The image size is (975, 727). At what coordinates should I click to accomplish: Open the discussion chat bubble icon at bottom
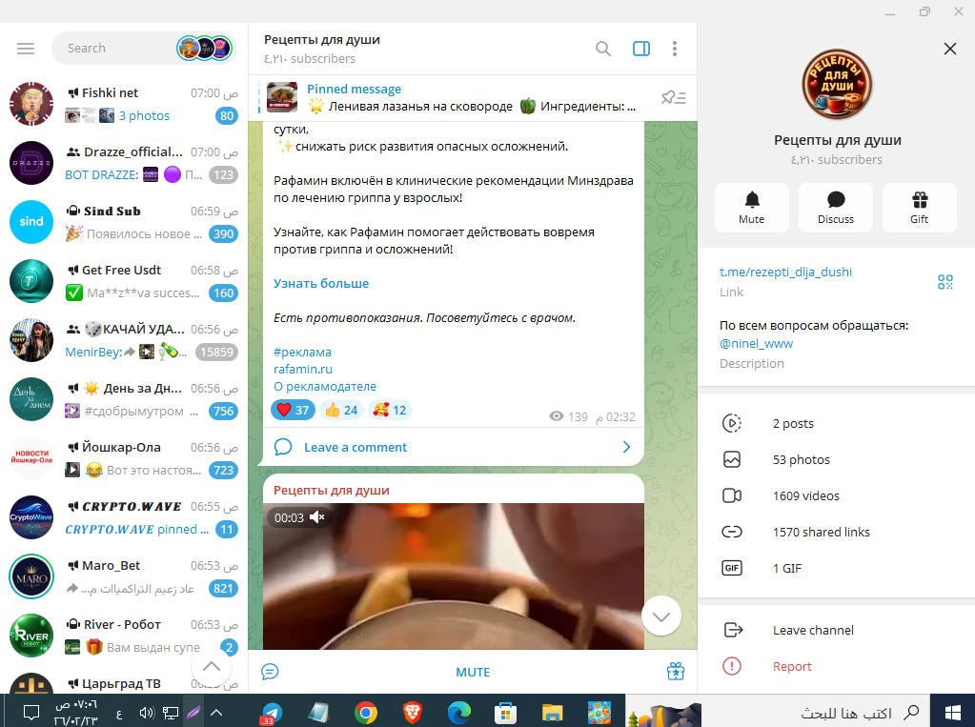[270, 672]
